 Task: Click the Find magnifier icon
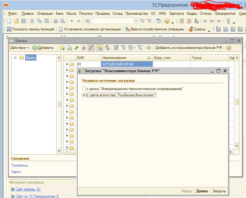pos(88,21)
